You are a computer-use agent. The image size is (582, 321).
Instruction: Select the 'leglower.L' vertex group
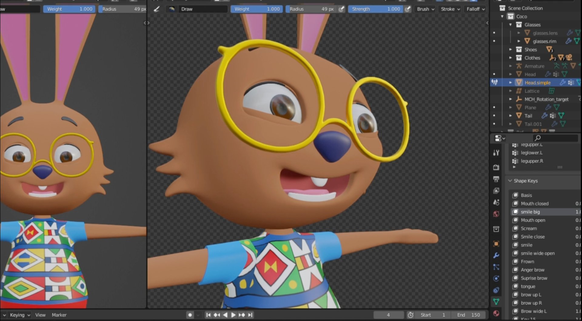pyautogui.click(x=546, y=153)
